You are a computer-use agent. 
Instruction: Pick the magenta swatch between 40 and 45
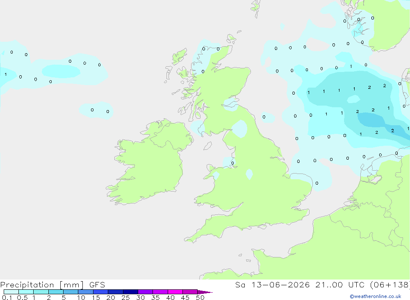(x=175, y=292)
